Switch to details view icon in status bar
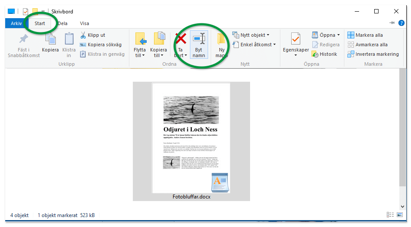 [x=390, y=215]
